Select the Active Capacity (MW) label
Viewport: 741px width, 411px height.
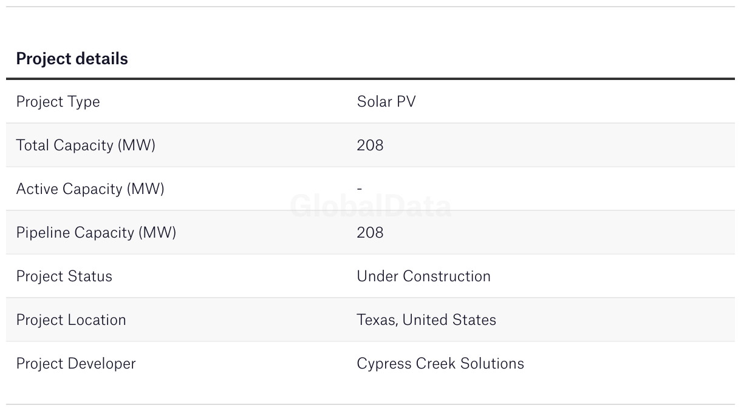pos(90,189)
